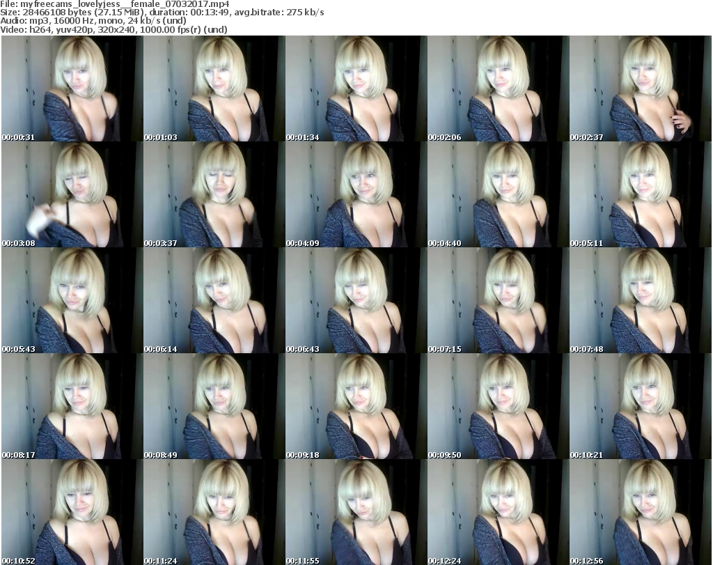Click the frame stamped 00:05:11
The image size is (713, 565).
click(641, 194)
